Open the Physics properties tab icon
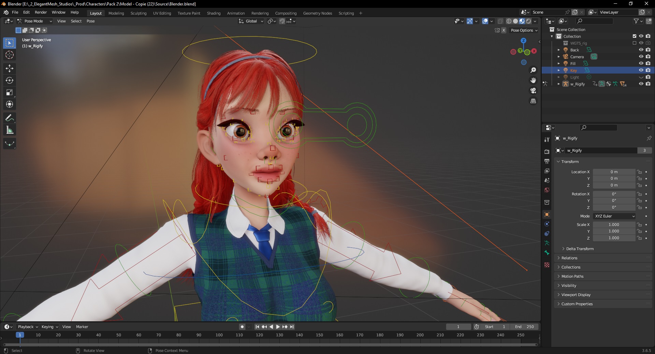 [x=547, y=224]
